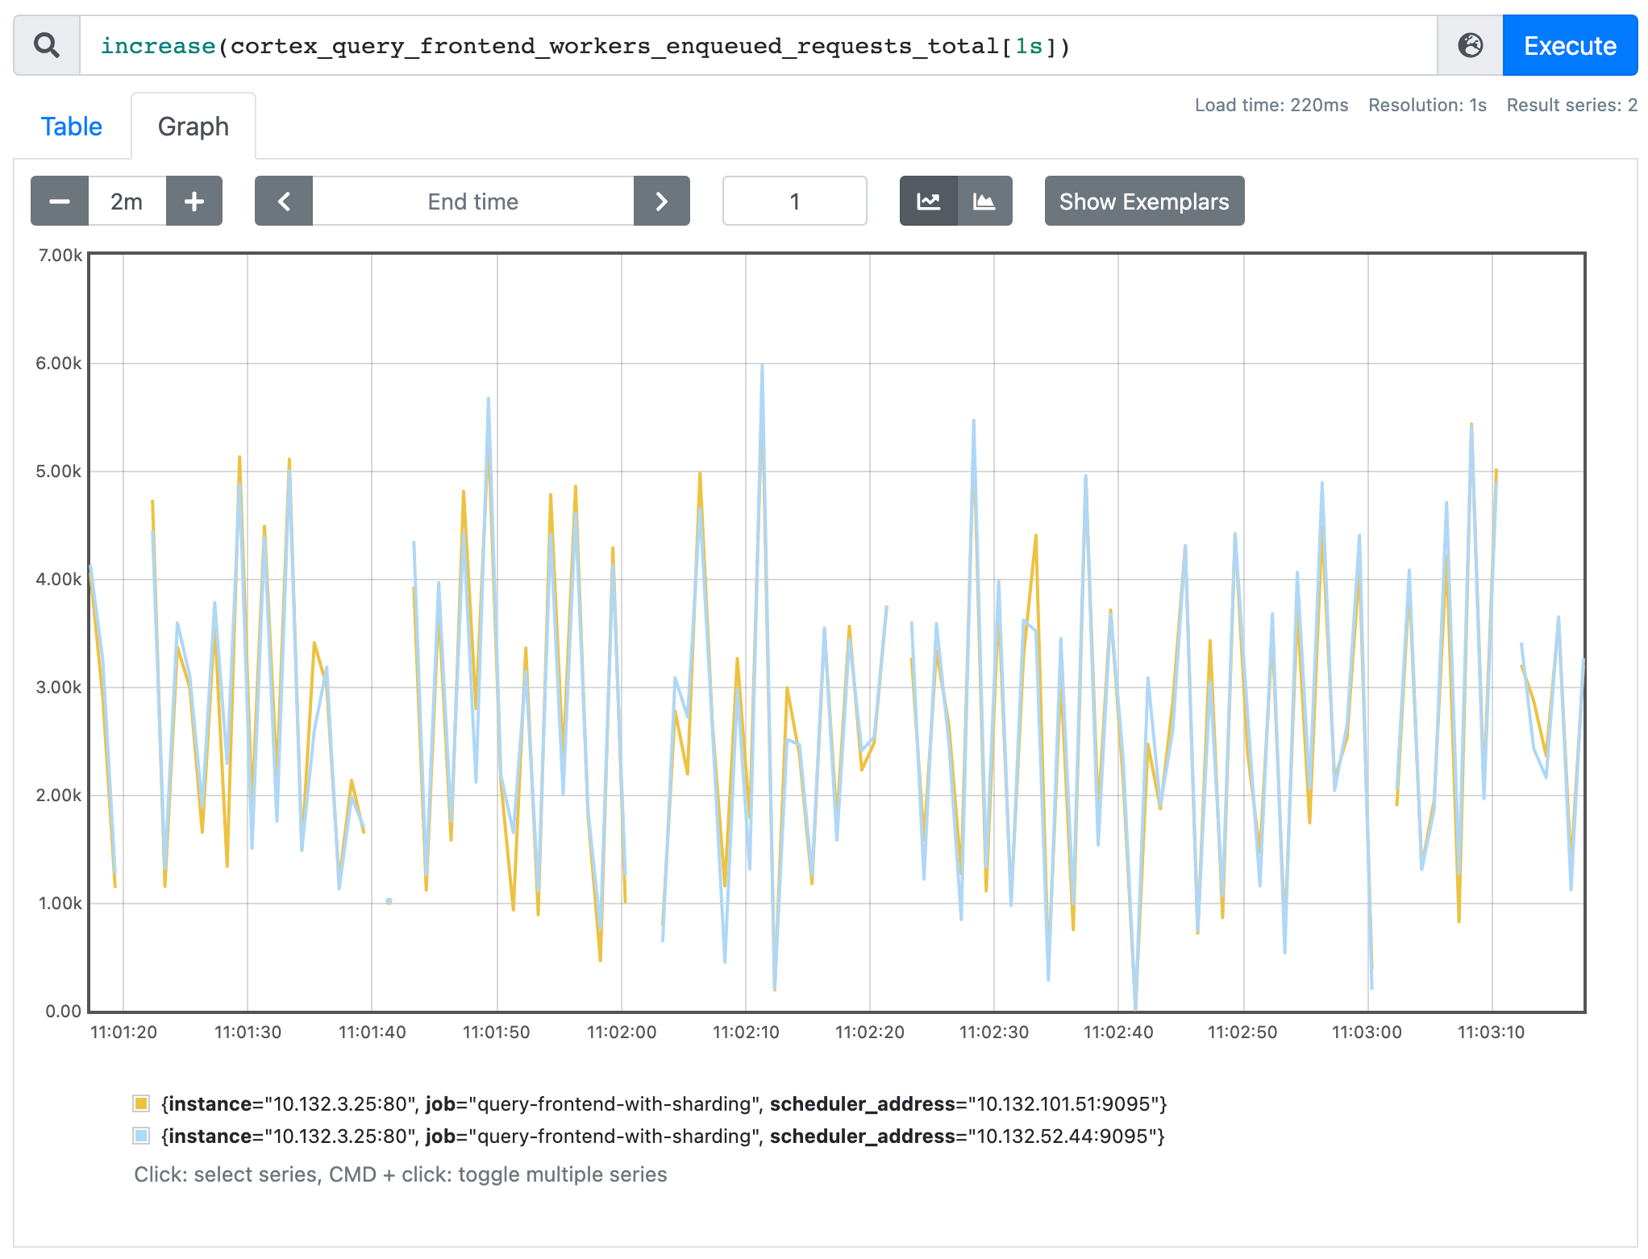Expand the time range duration selector
The image size is (1648, 1259).
127,201
